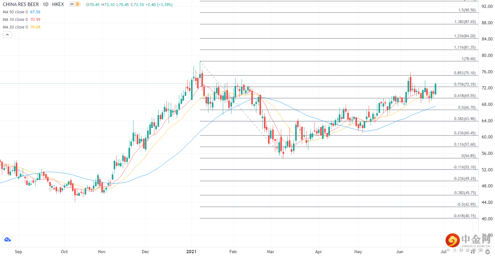Select the CHINA RES BEER symbol title
This screenshot has height=256, width=495.
(21, 4)
